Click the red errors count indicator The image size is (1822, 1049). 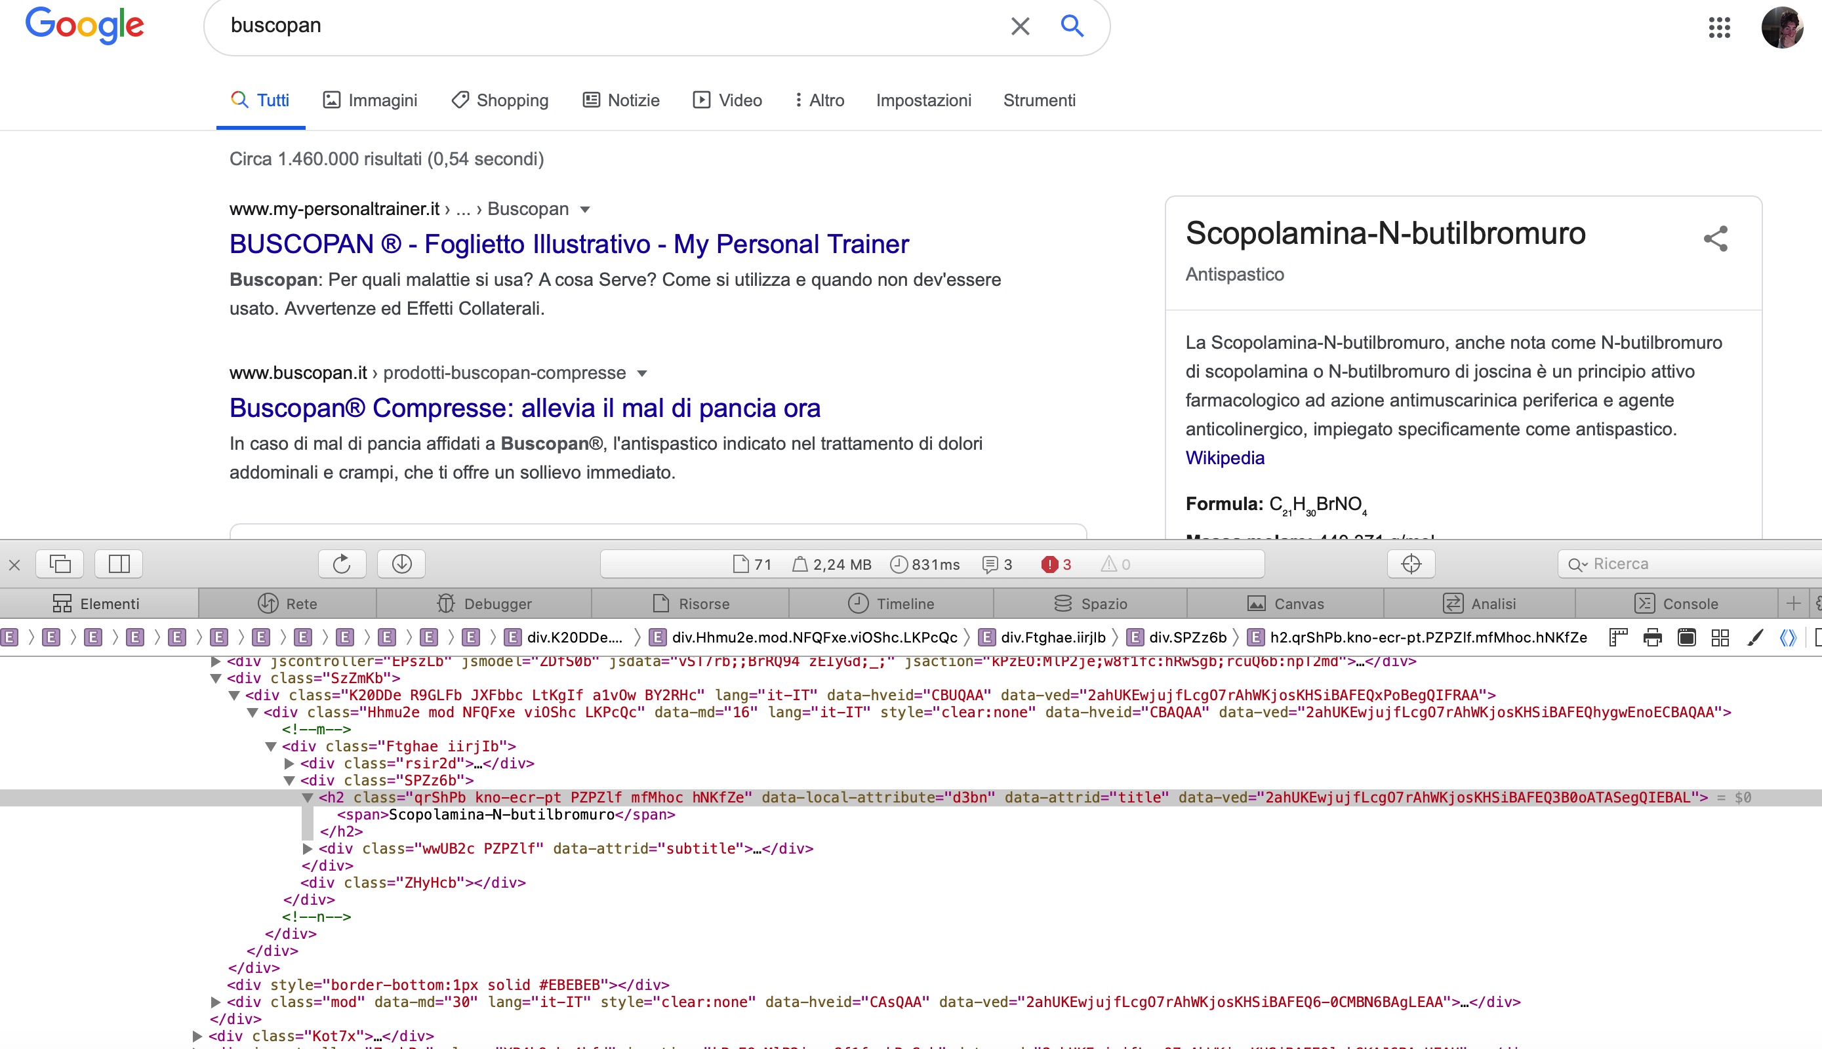coord(1057,565)
